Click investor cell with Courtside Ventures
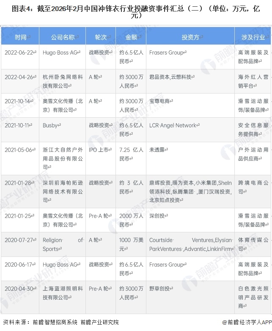272x331 pixels. tap(191, 245)
